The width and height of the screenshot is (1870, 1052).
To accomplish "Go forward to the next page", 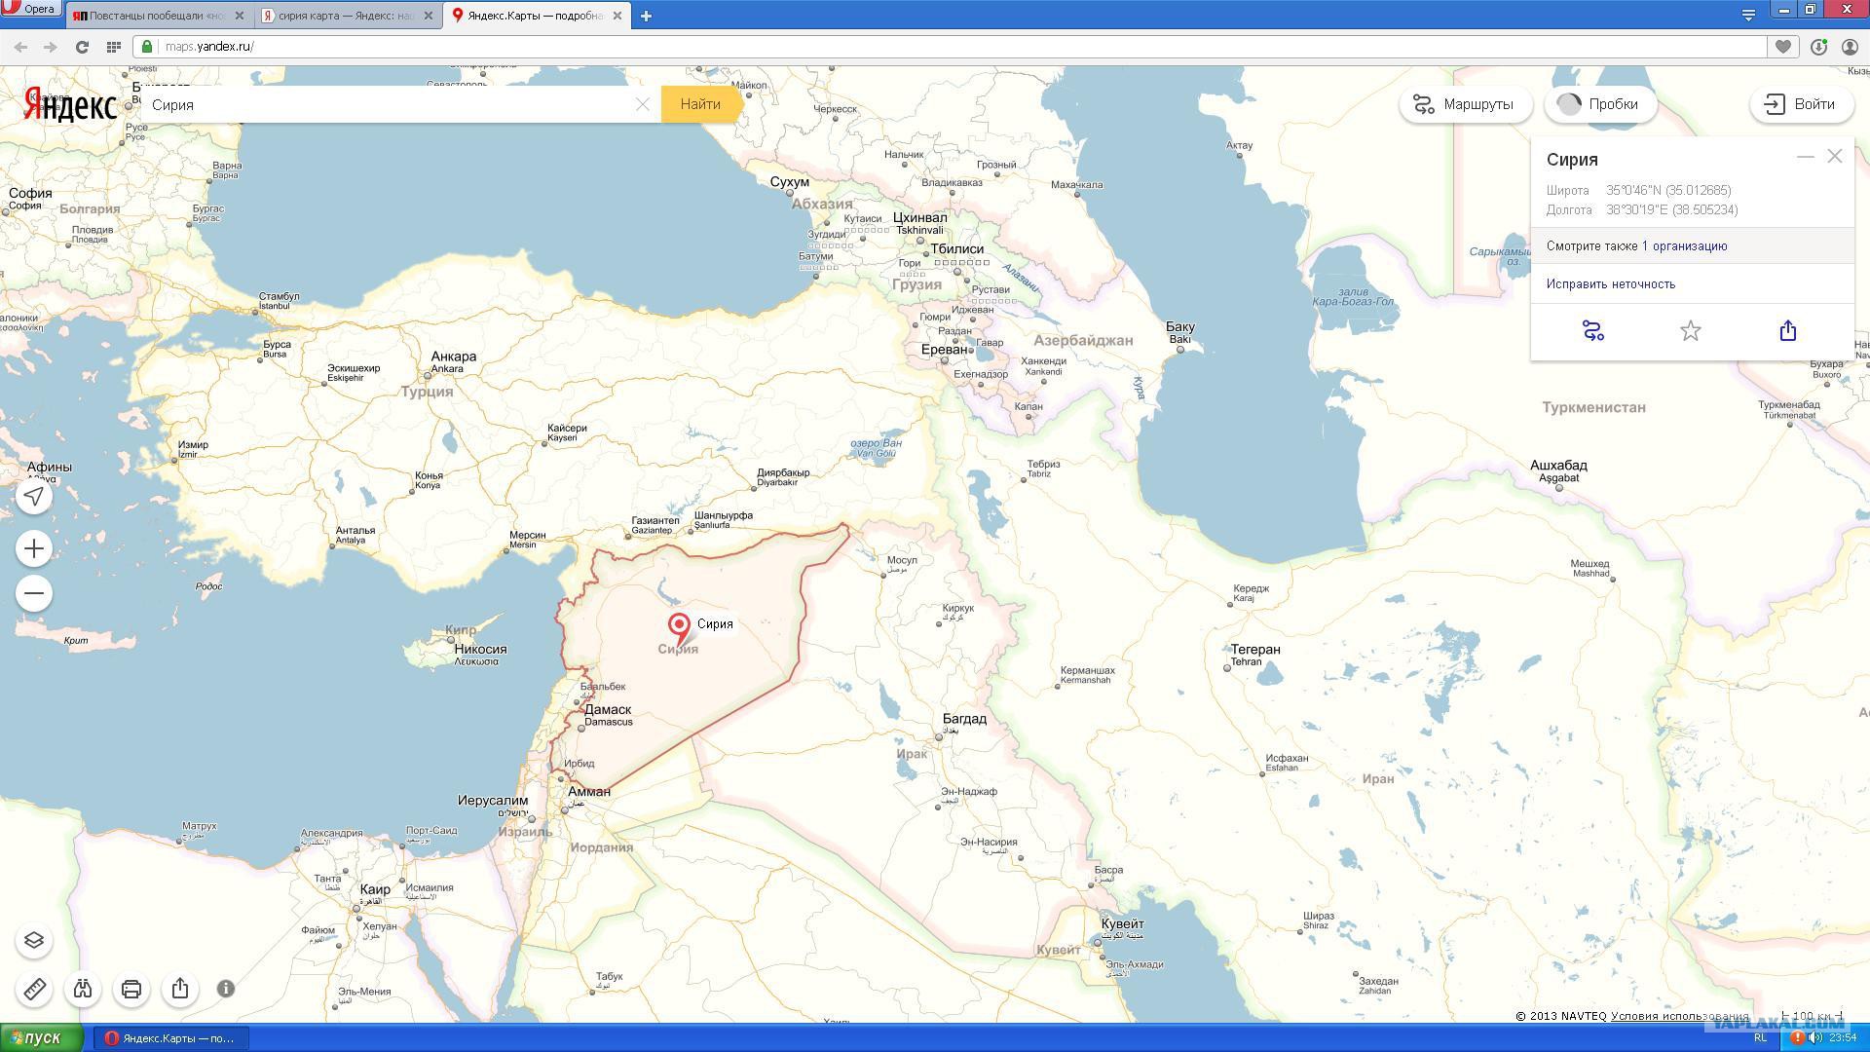I will (x=51, y=47).
